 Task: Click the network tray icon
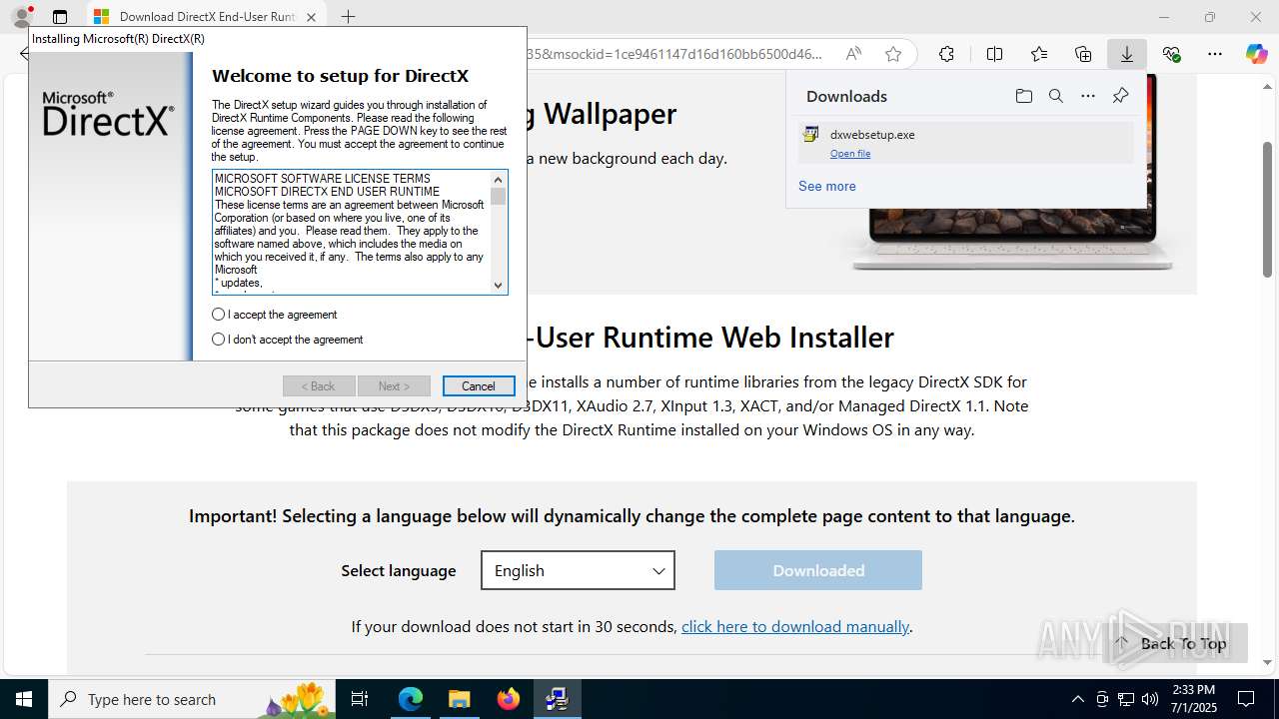pyautogui.click(x=1126, y=699)
